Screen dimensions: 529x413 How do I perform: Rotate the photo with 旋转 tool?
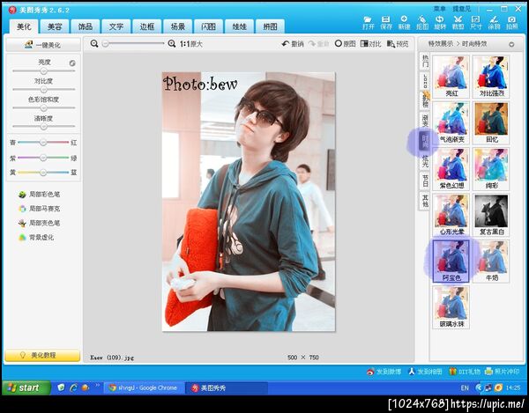point(440,23)
